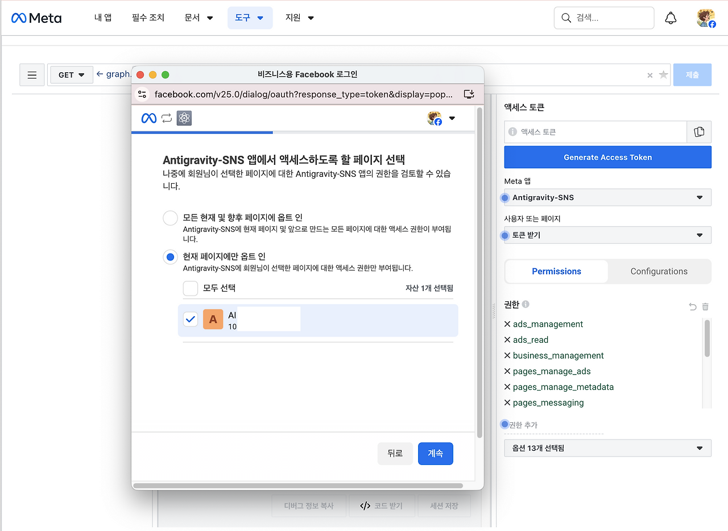Click the 제출 submit button
728x531 pixels.
tap(692, 75)
